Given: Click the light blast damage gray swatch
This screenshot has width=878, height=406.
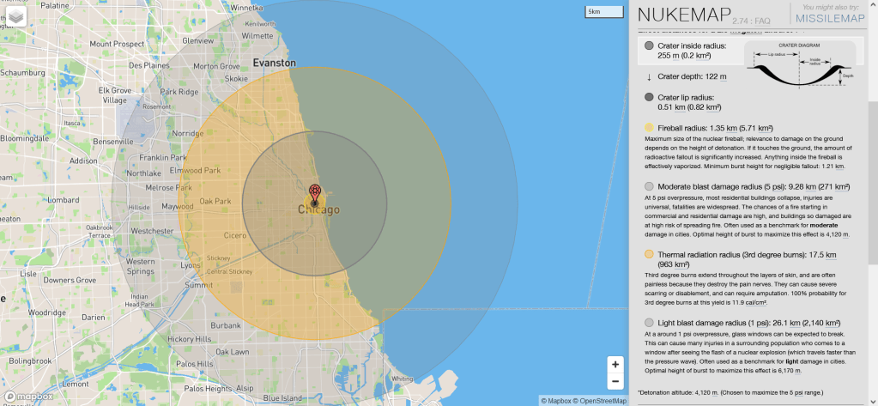Looking at the screenshot, I should point(649,322).
